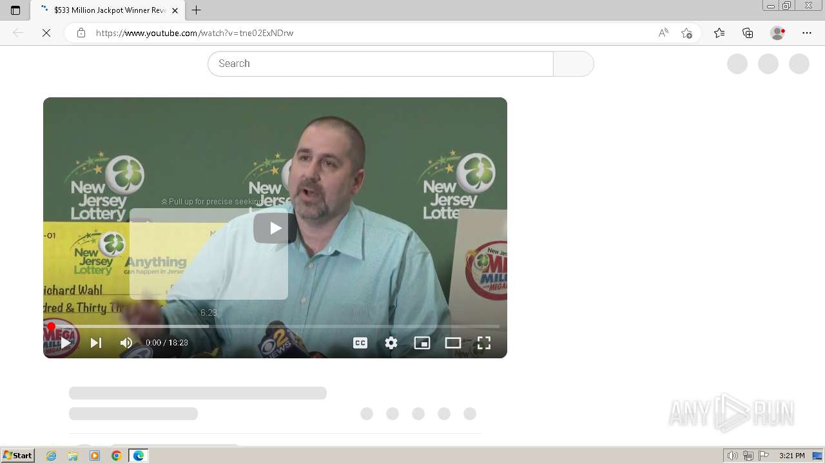Enable theater mode
Viewport: 825px width, 464px height.
click(x=453, y=343)
